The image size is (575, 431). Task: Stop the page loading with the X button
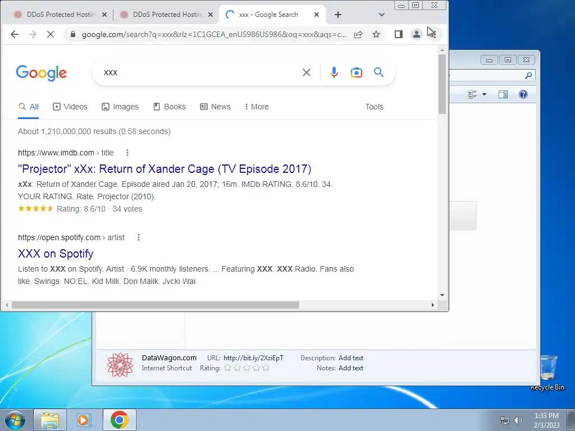[x=50, y=34]
